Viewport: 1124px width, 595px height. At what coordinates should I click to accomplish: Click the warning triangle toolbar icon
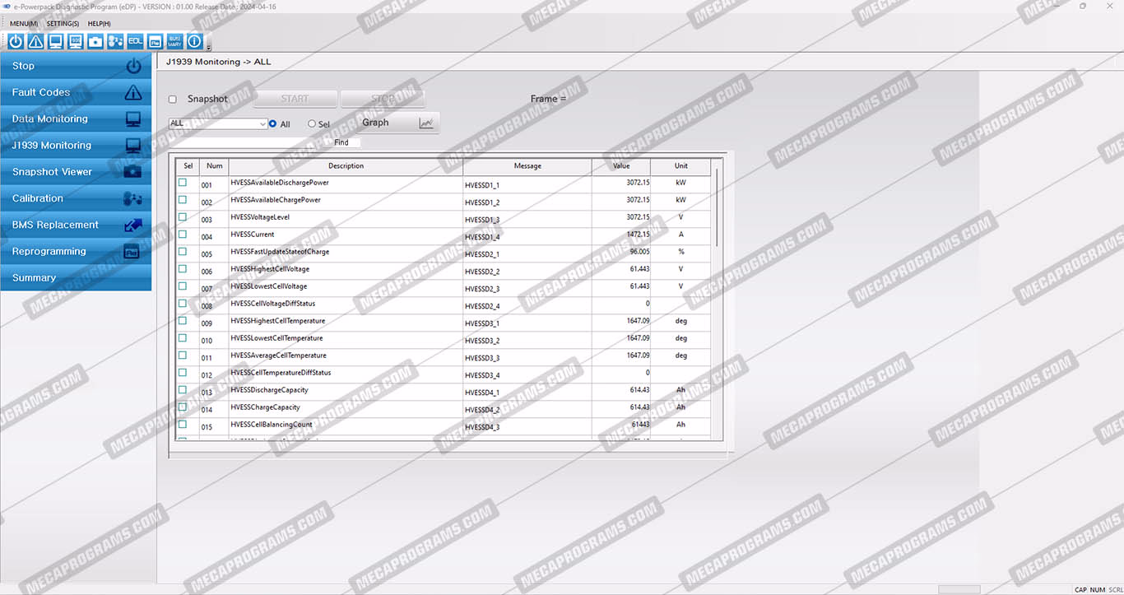(x=35, y=41)
